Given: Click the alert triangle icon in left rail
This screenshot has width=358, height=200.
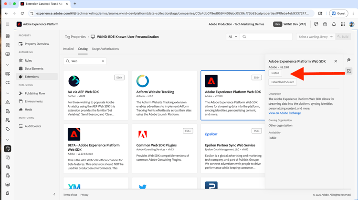Looking at the screenshot, I should coord(8,102).
